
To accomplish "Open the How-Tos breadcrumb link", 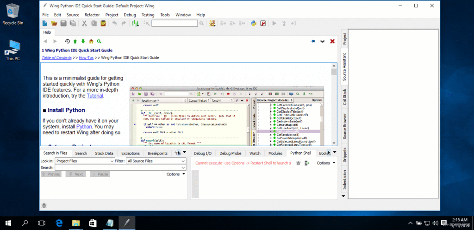I will tap(86, 58).
